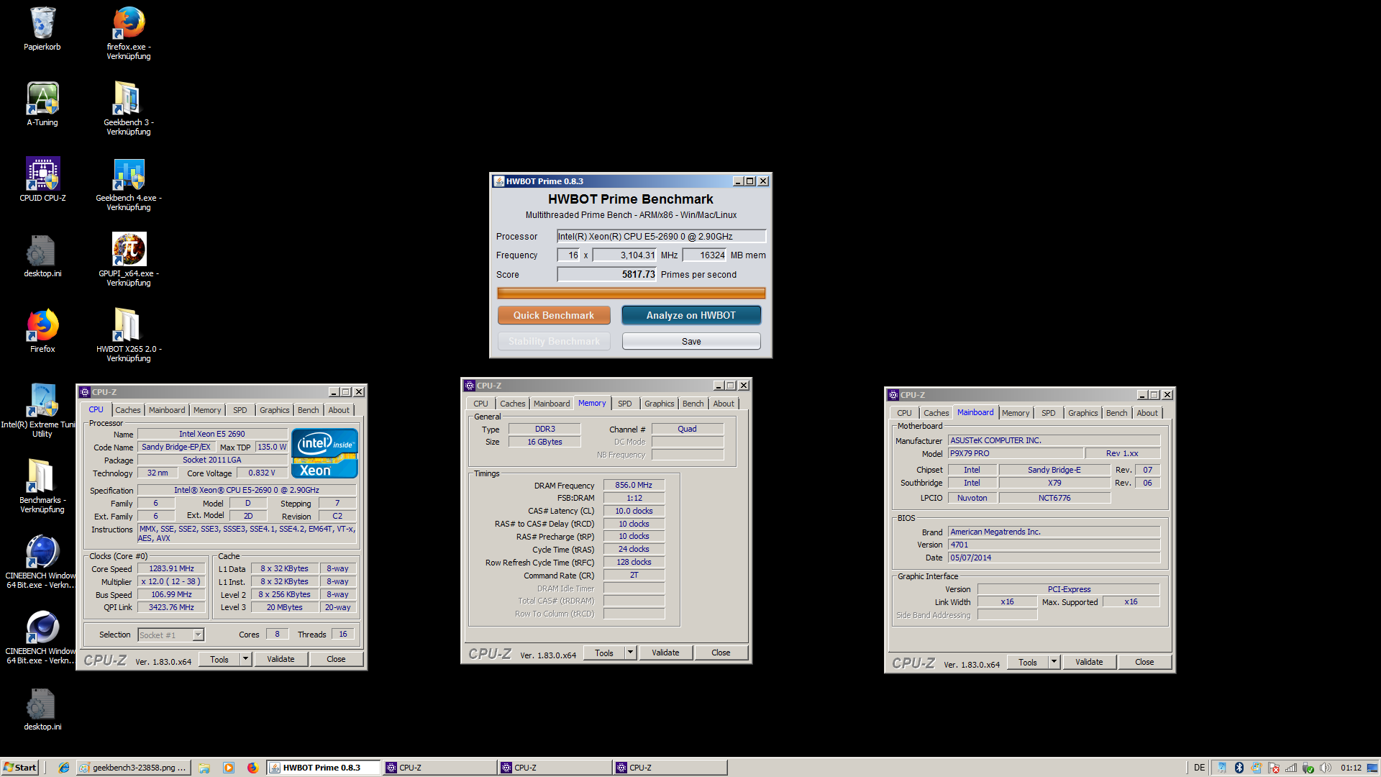Select the HWBOT X265 2.0 shortcut icon
Image resolution: width=1381 pixels, height=777 pixels.
coord(128,325)
